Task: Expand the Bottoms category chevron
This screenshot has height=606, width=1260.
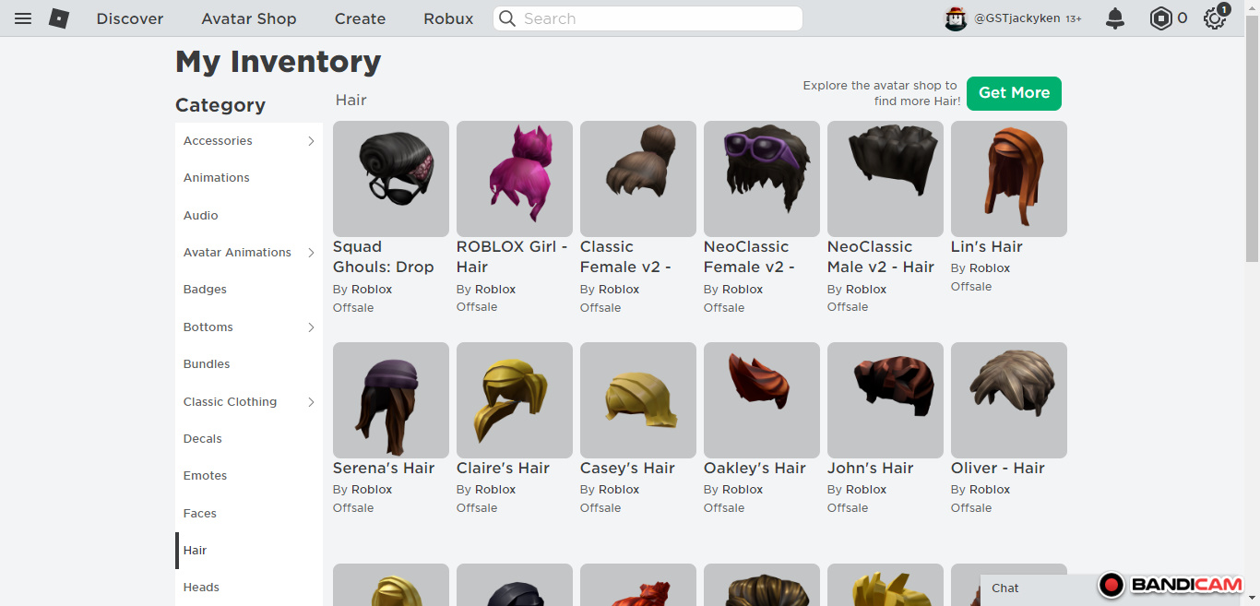Action: pyautogui.click(x=311, y=327)
